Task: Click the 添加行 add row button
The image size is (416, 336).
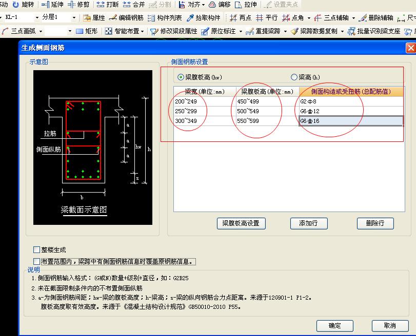Action: coord(309,223)
